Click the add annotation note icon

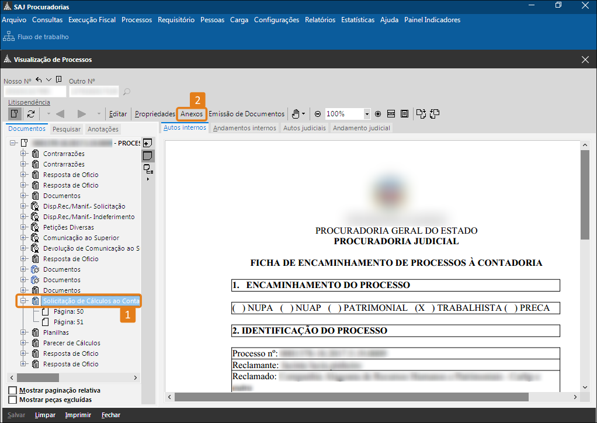point(148,143)
